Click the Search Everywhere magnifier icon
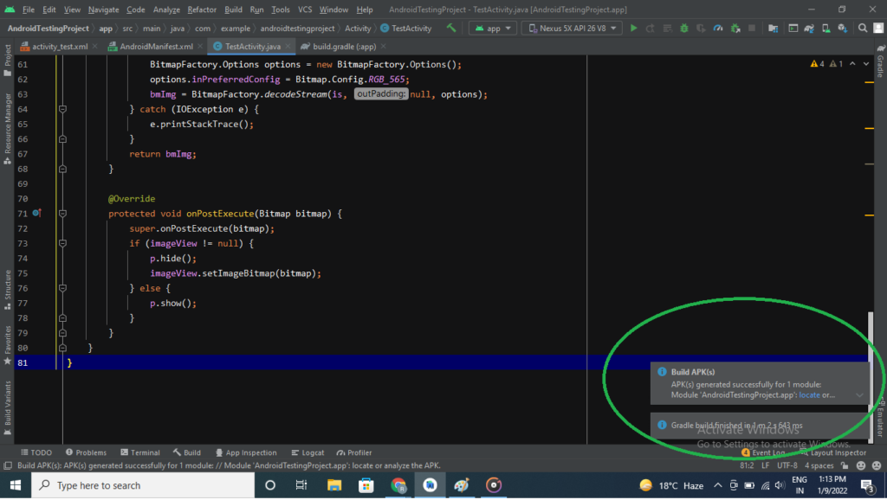The image size is (887, 500). [x=863, y=28]
